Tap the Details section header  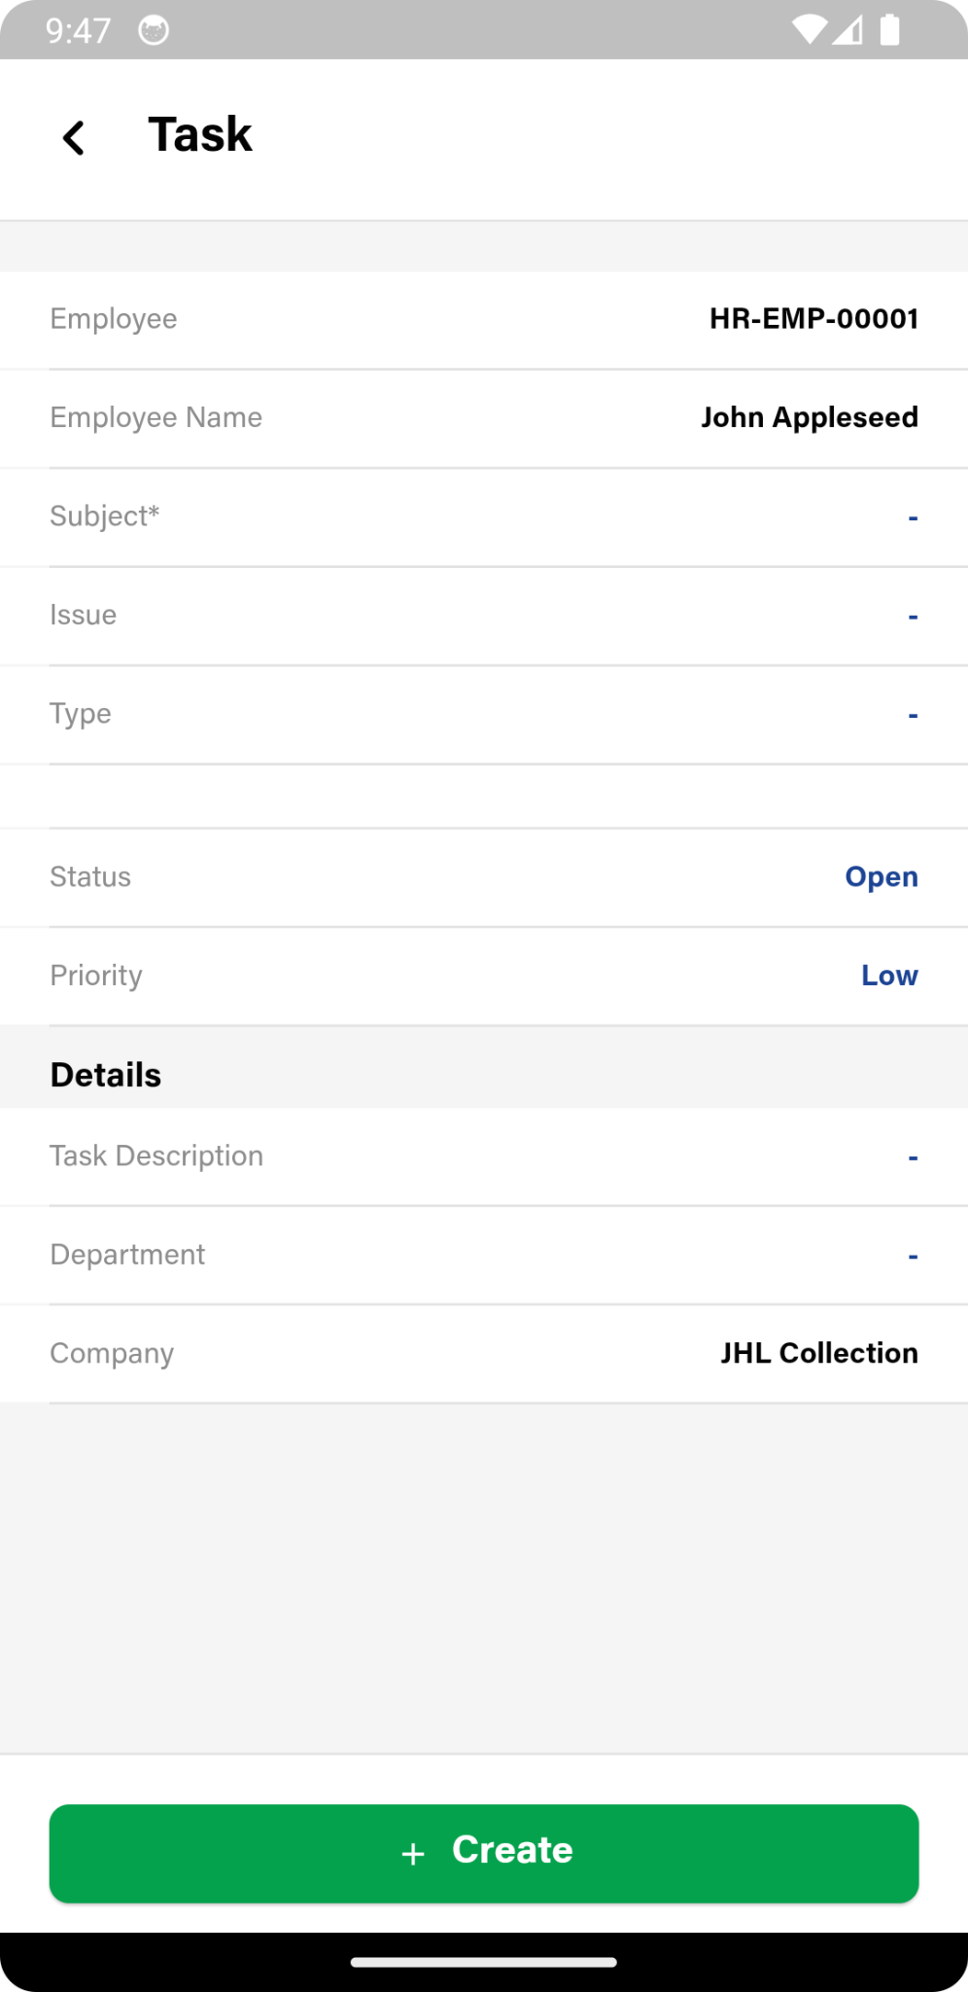106,1075
